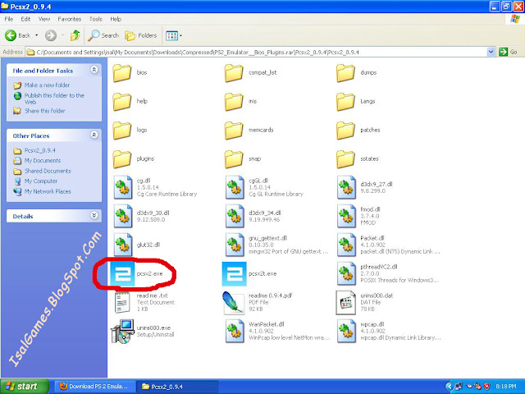Switch to Download PS 2 Emula... taskbar item
The image size is (525, 394).
pos(95,387)
